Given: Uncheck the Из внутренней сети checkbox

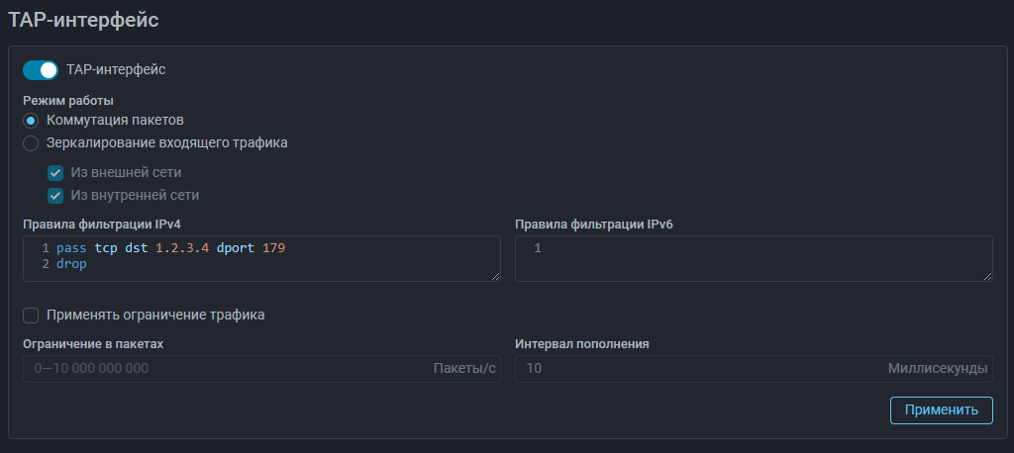Looking at the screenshot, I should (x=55, y=195).
